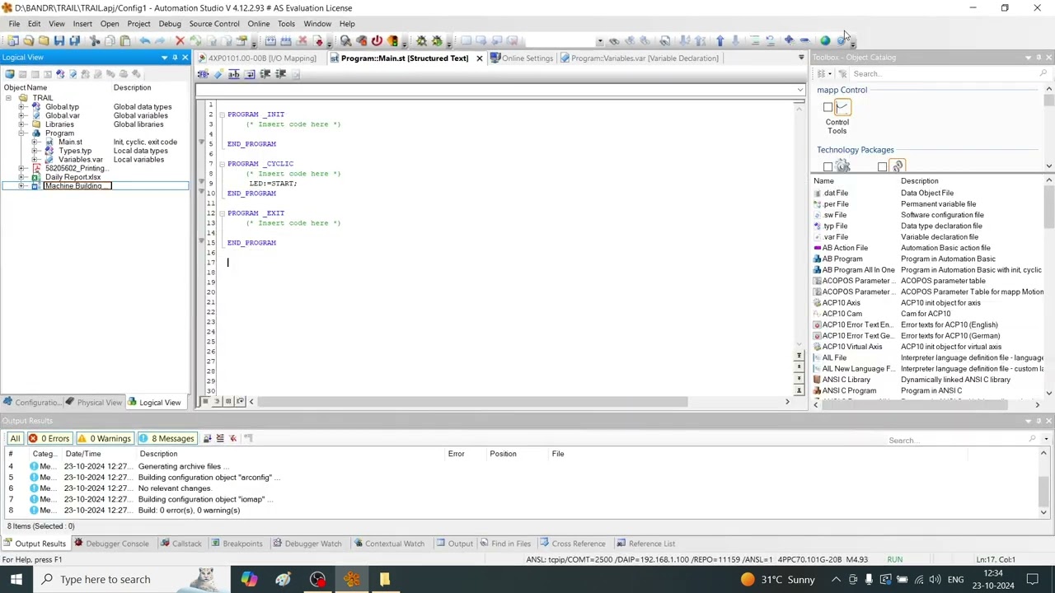Click the Undo arrow icon
This screenshot has width=1055, height=593.
point(145,40)
